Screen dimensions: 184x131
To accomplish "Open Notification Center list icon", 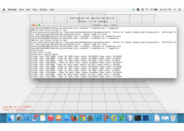I will coord(179,10).
